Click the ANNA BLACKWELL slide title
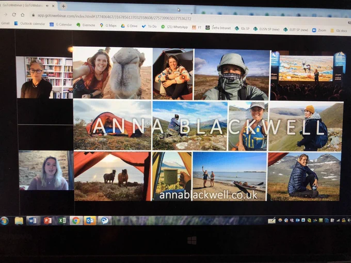This screenshot has height=263, width=351. pos(209,126)
